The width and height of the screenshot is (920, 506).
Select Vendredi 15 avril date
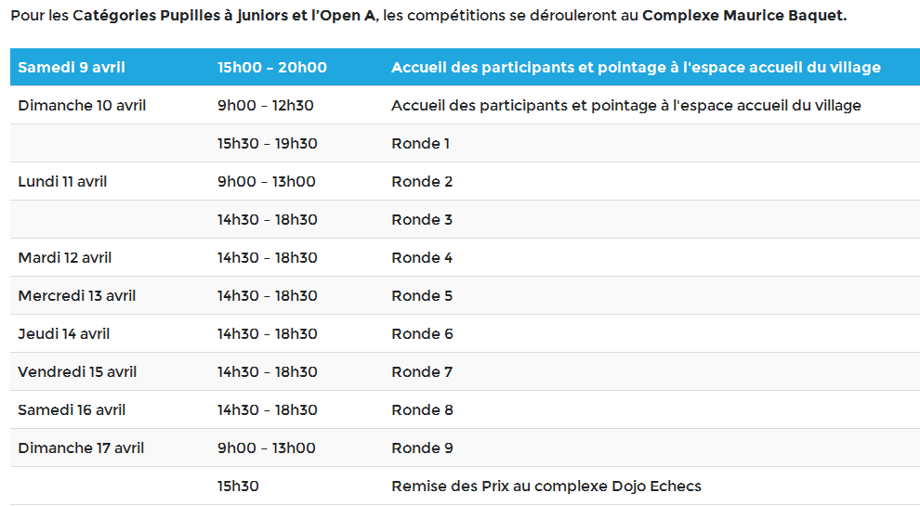(77, 372)
